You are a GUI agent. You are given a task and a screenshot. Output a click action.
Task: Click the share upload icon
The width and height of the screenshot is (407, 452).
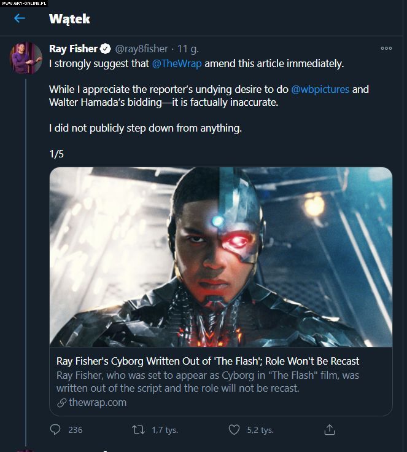(330, 430)
